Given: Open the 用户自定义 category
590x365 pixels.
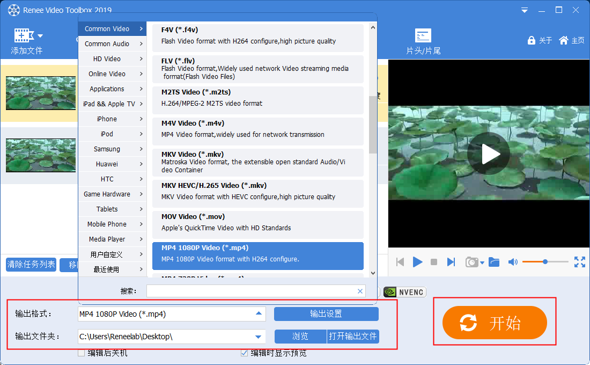Looking at the screenshot, I should pos(113,254).
